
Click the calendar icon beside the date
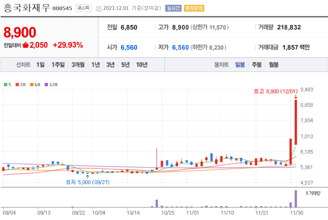98,9
